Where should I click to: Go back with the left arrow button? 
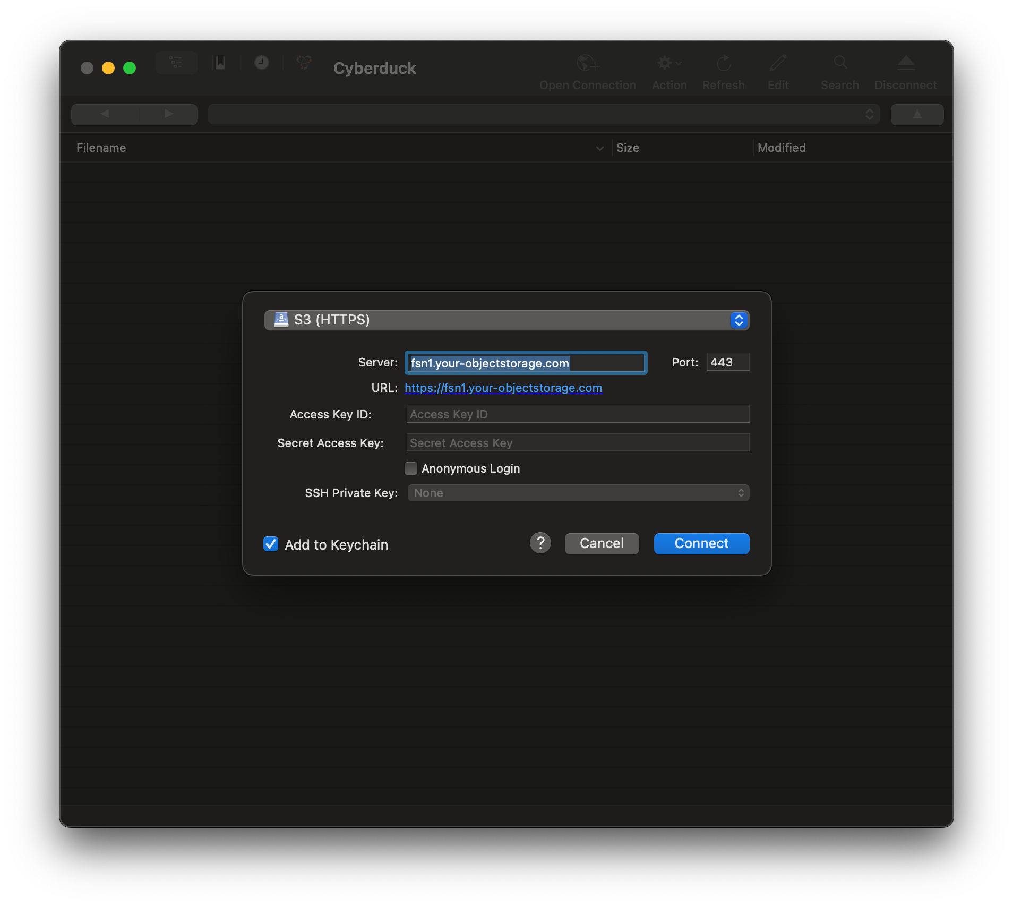click(x=105, y=114)
